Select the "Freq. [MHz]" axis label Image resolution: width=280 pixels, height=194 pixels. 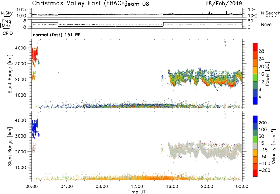pyautogui.click(x=7, y=23)
